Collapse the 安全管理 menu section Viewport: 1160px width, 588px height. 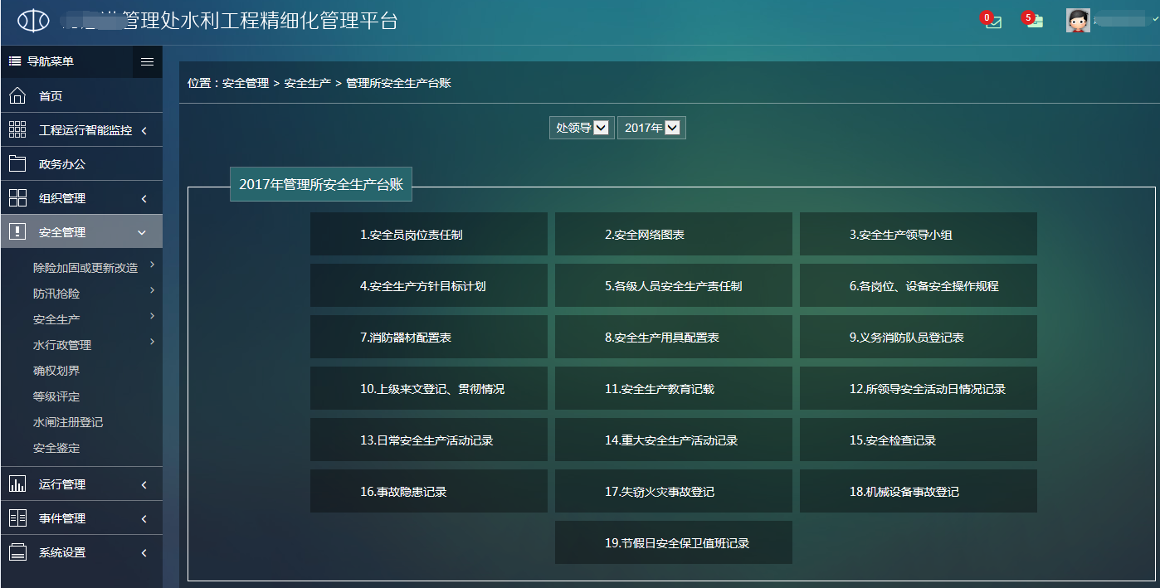click(x=142, y=233)
